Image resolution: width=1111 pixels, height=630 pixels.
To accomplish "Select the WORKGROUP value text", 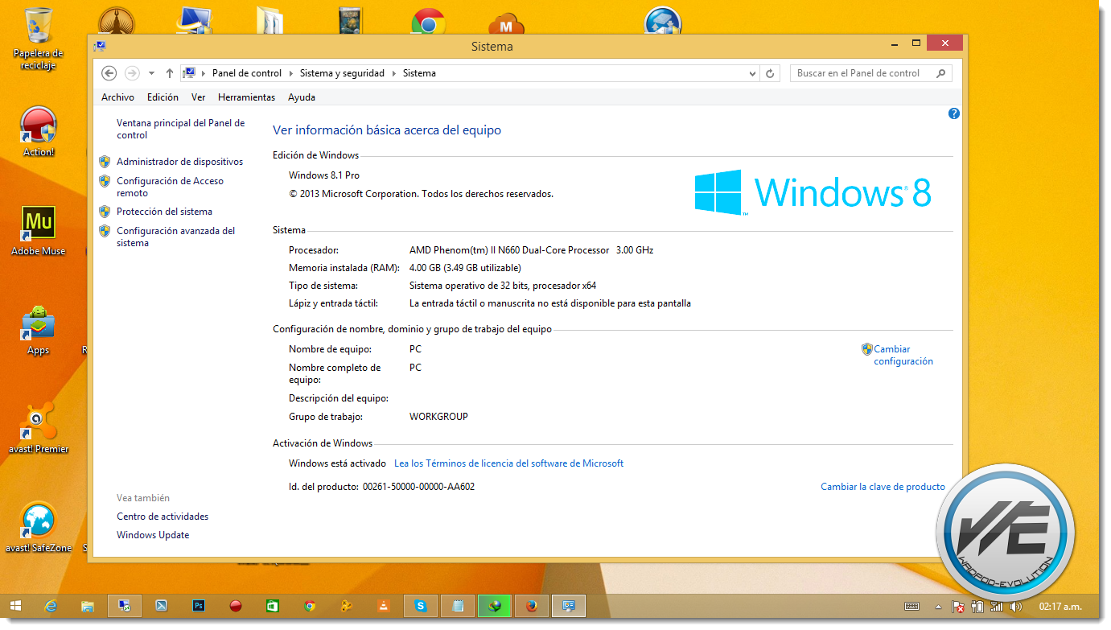I will click(438, 417).
